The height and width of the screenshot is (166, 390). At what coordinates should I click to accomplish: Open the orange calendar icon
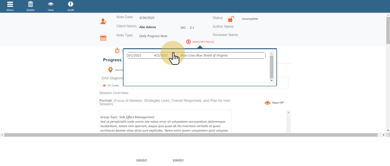[103, 38]
